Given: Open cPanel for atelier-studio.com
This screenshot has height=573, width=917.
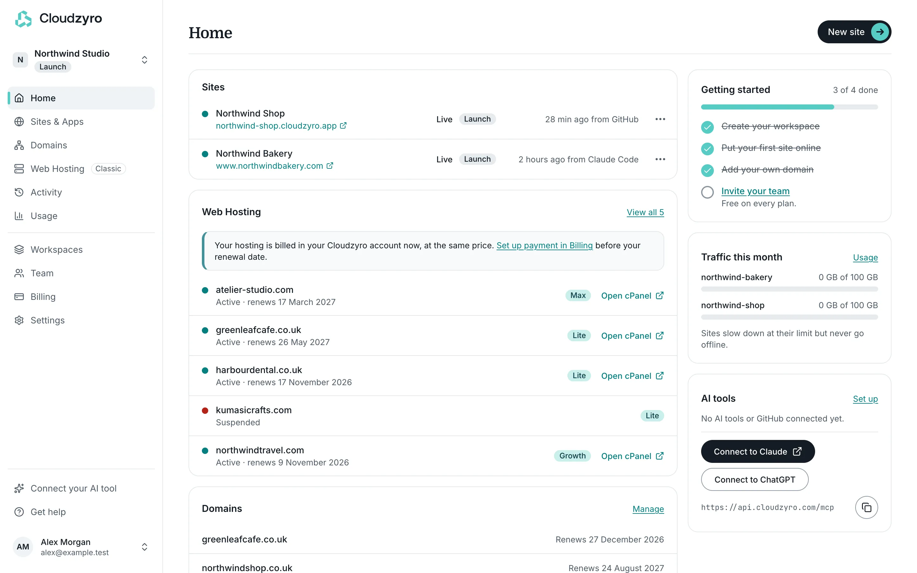Looking at the screenshot, I should click(632, 296).
